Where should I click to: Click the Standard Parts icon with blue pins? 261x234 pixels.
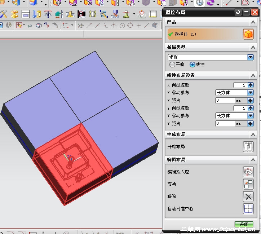pyautogui.click(x=37, y=14)
